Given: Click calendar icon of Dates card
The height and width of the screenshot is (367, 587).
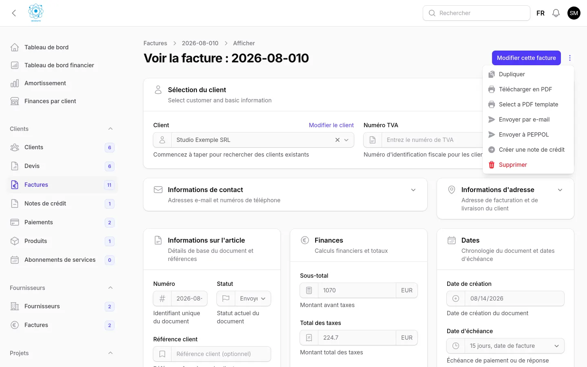Looking at the screenshot, I should pyautogui.click(x=452, y=240).
